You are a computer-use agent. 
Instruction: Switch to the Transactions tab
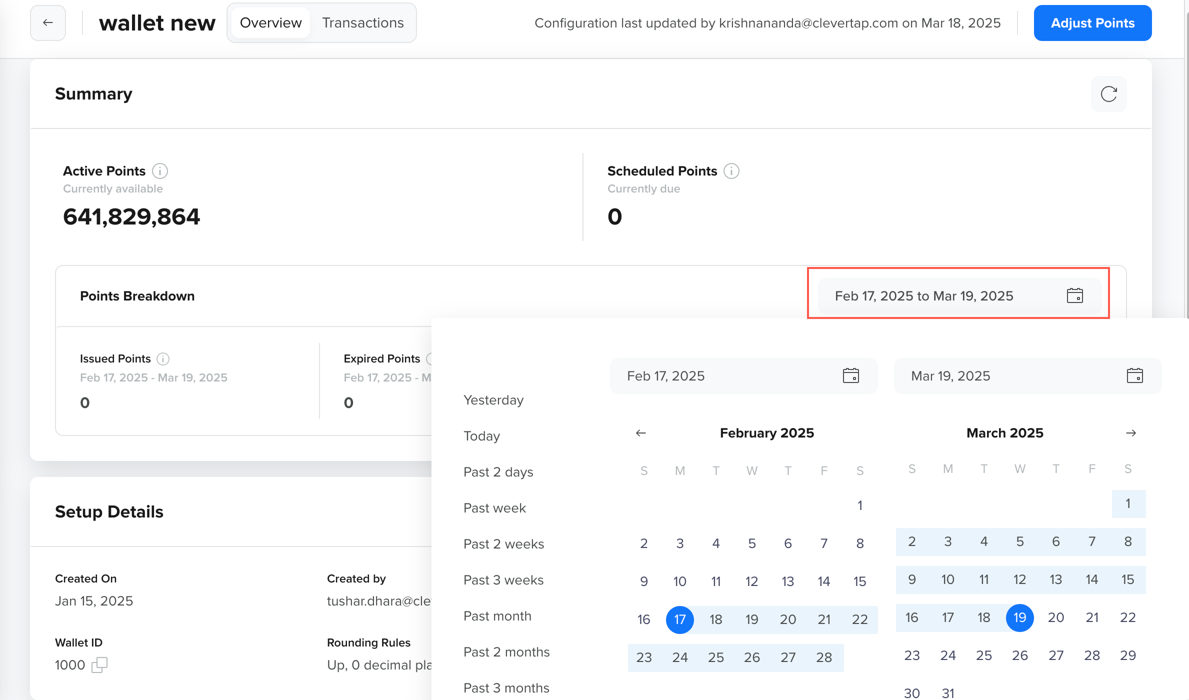[x=362, y=23]
